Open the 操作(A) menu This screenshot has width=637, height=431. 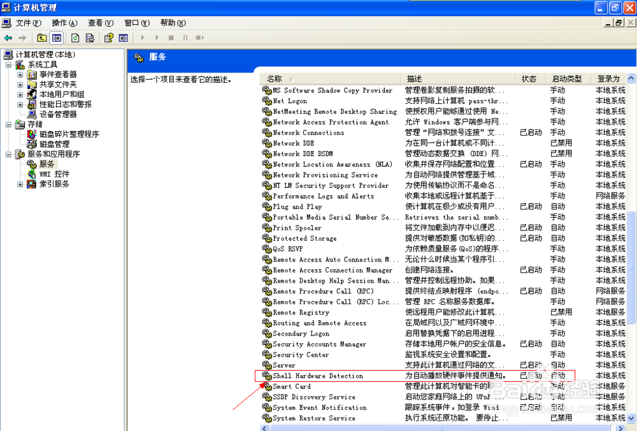(64, 23)
